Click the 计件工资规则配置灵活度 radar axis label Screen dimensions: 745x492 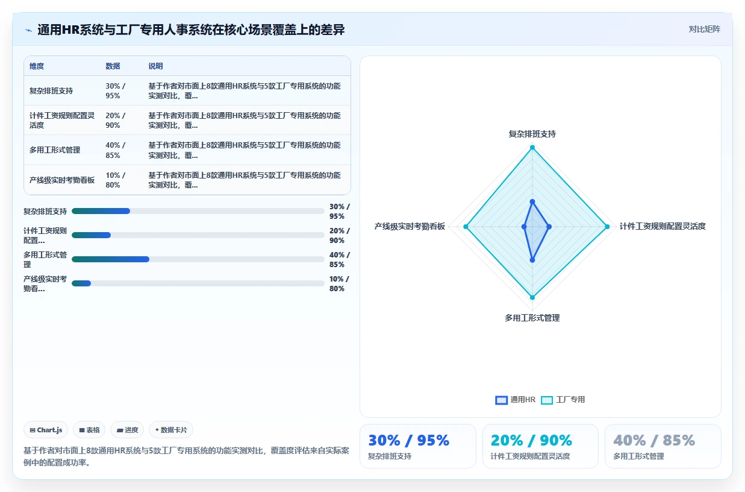[662, 226]
